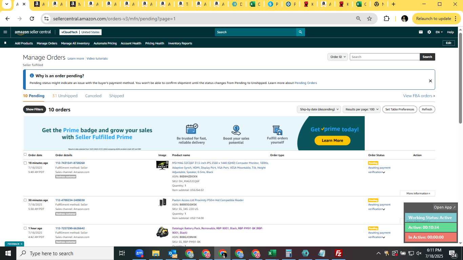This screenshot has height=260, width=463.
Task: Open Task View in the taskbar
Action: tap(122, 253)
